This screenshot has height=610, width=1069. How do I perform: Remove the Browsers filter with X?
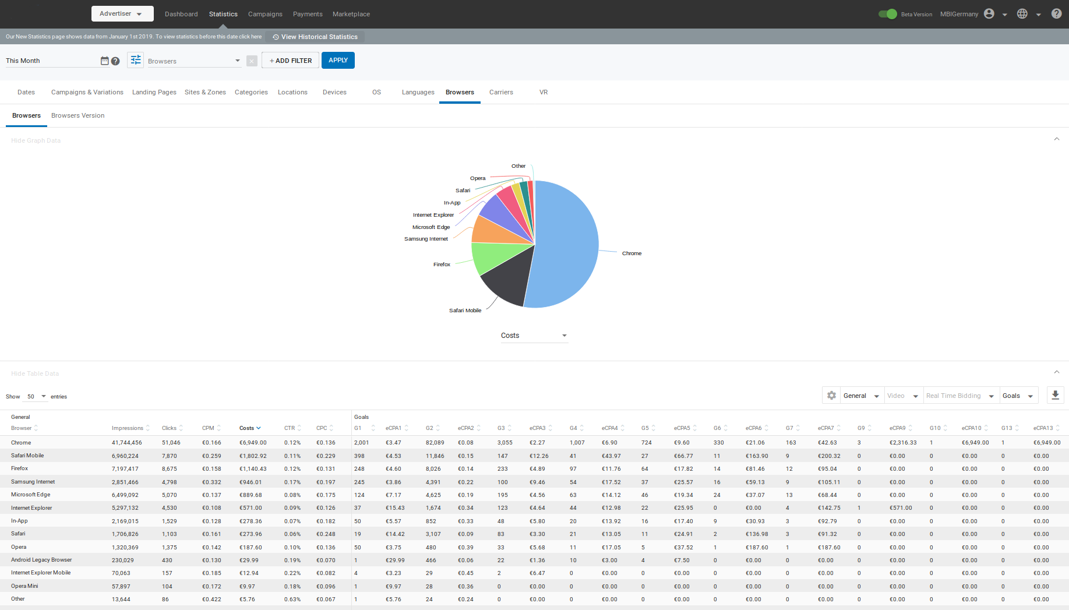(252, 61)
